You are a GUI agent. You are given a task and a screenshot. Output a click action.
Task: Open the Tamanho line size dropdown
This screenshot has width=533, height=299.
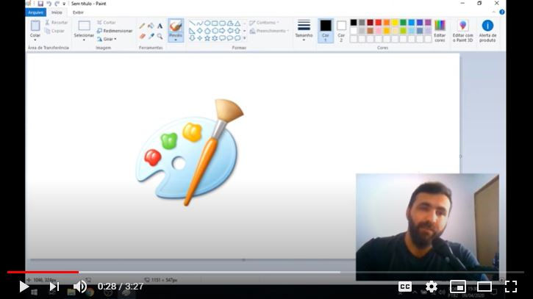[x=304, y=30]
